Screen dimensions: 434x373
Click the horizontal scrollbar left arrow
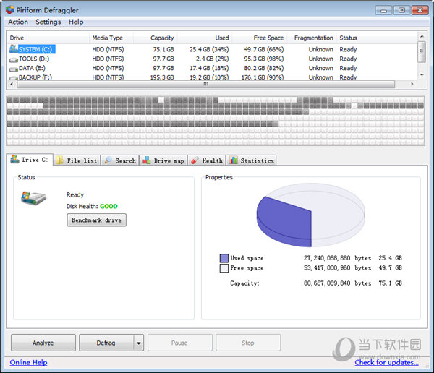point(12,84)
